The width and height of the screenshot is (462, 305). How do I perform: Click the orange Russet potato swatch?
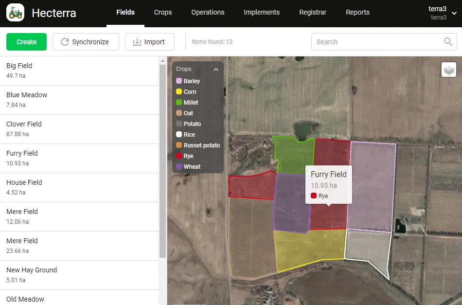[x=179, y=145]
